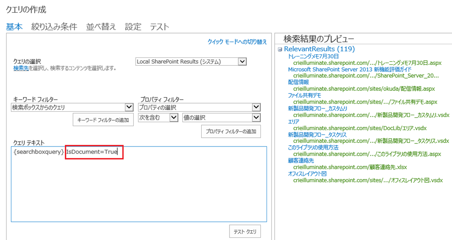Open the 絞り込み条件 tab
The image size is (452, 240).
pyautogui.click(x=54, y=27)
